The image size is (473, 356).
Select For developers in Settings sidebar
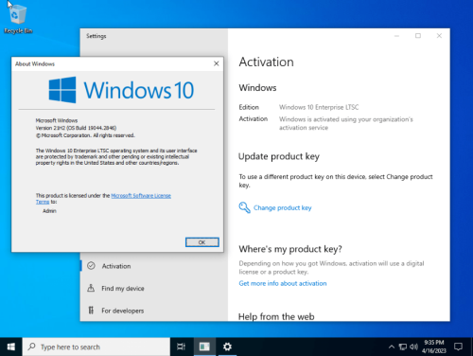click(x=154, y=311)
